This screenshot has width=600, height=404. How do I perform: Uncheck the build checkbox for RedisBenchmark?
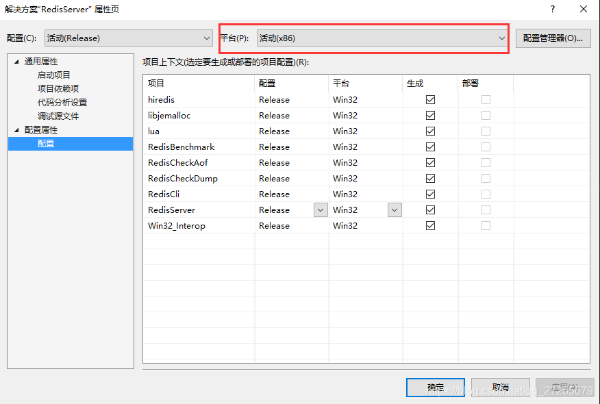pyautogui.click(x=430, y=147)
